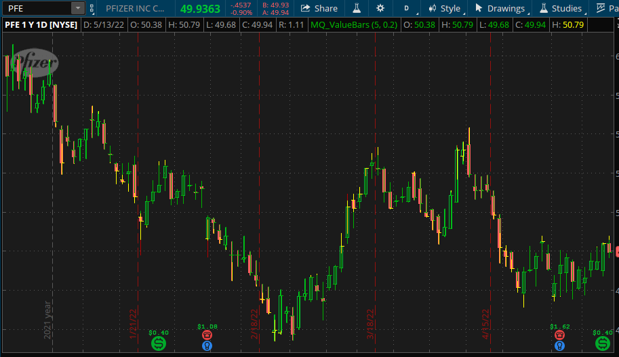This screenshot has width=619, height=357.
Task: Click the 2021 year boundary label
Action: tap(47, 320)
